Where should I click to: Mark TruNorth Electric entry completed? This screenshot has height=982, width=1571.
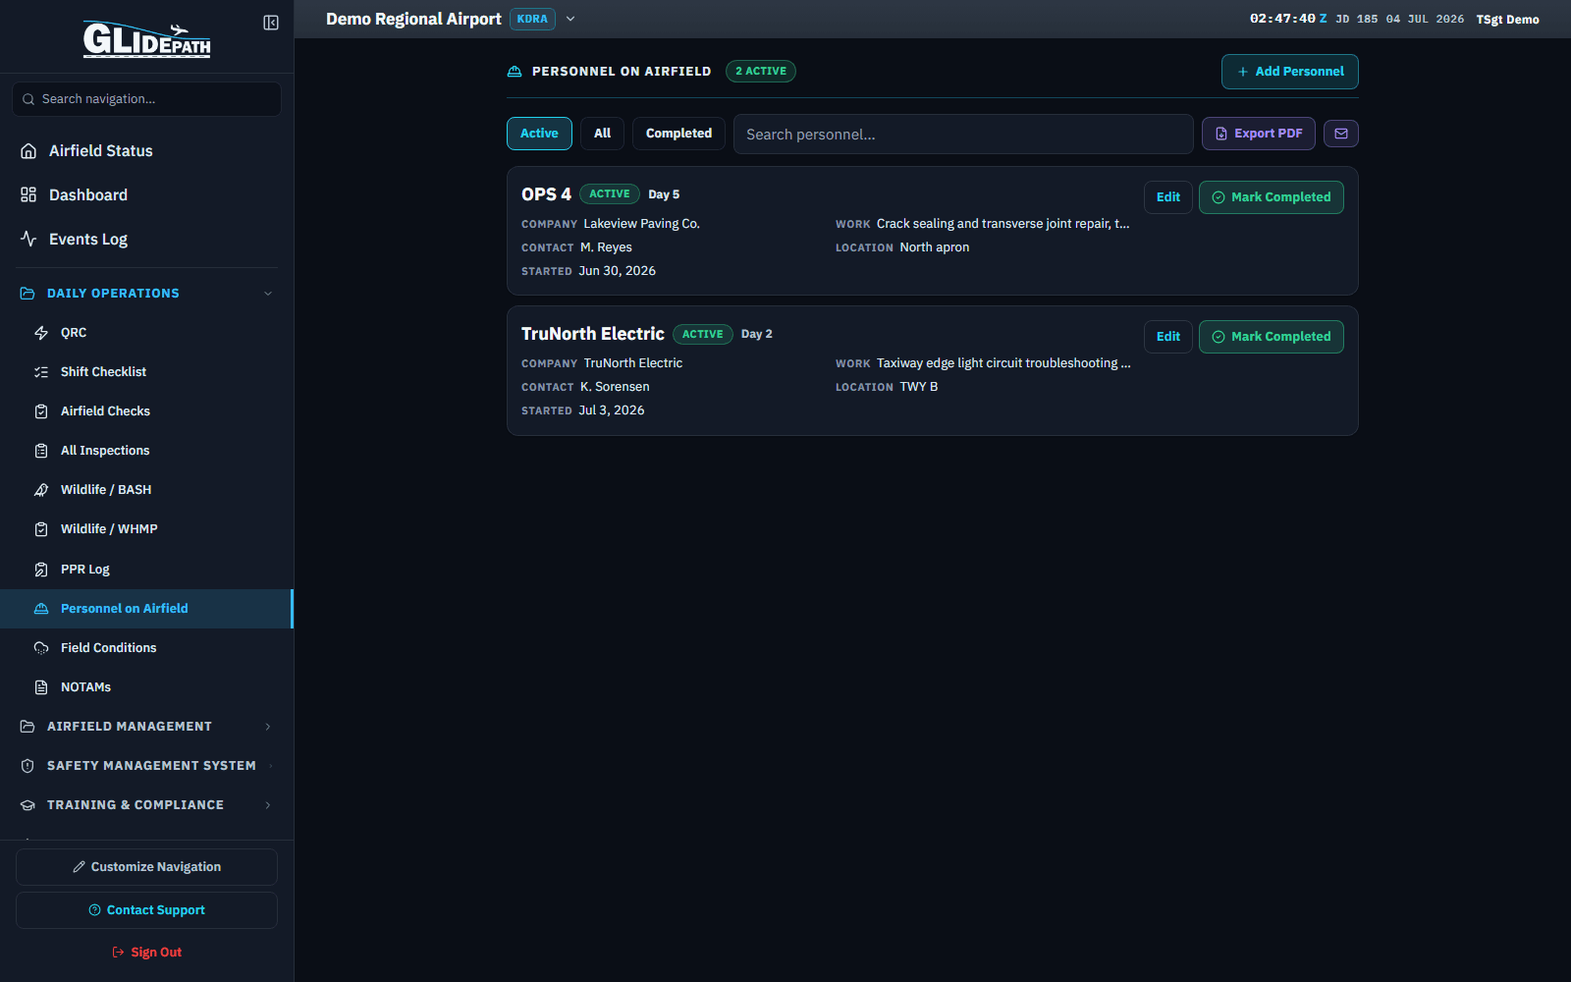[x=1272, y=337]
